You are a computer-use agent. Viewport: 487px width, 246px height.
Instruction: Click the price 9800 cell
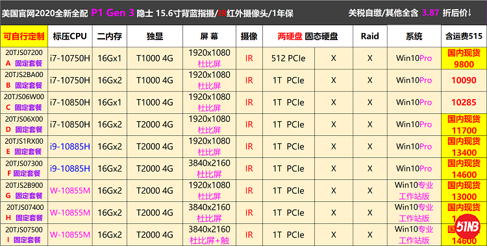tap(464, 58)
